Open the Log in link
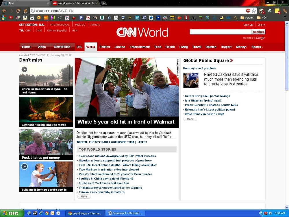Screen dimensions: 289x217 tap(261, 25)
